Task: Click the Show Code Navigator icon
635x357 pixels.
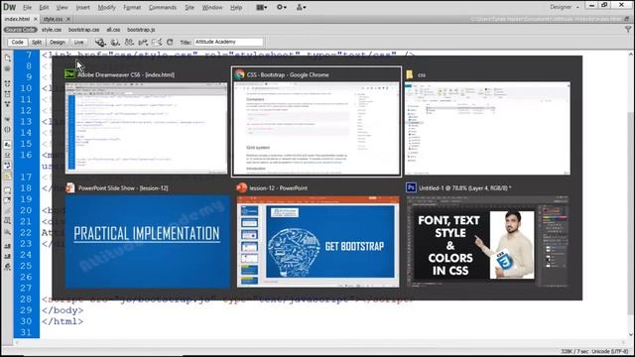Action: 7,68
